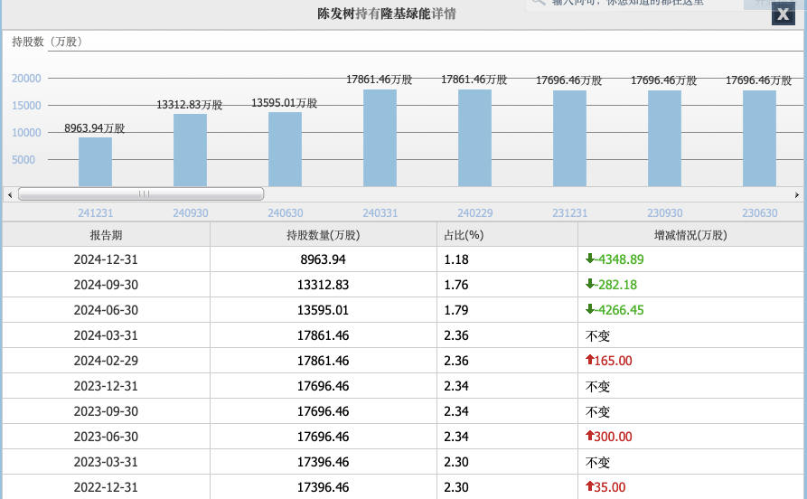Click the 13312.83万股 bar in the chart

coord(190,150)
